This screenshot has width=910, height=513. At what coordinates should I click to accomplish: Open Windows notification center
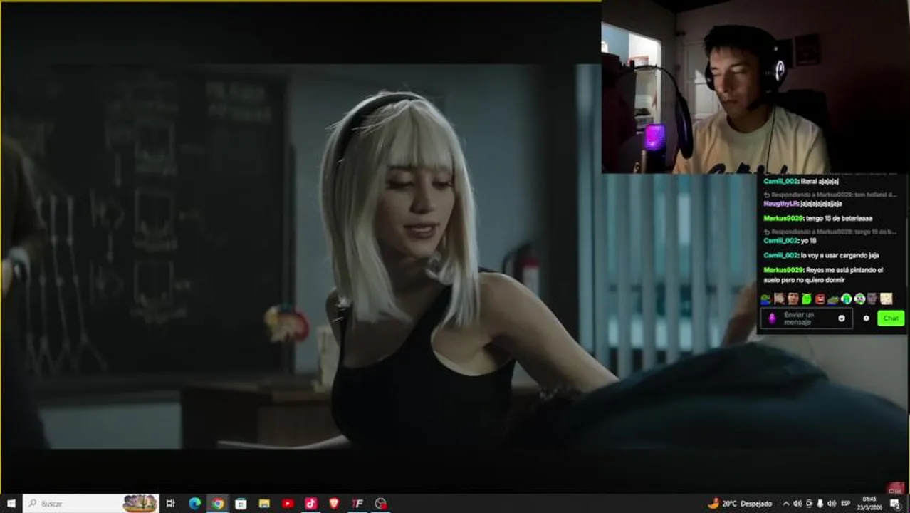coord(894,504)
